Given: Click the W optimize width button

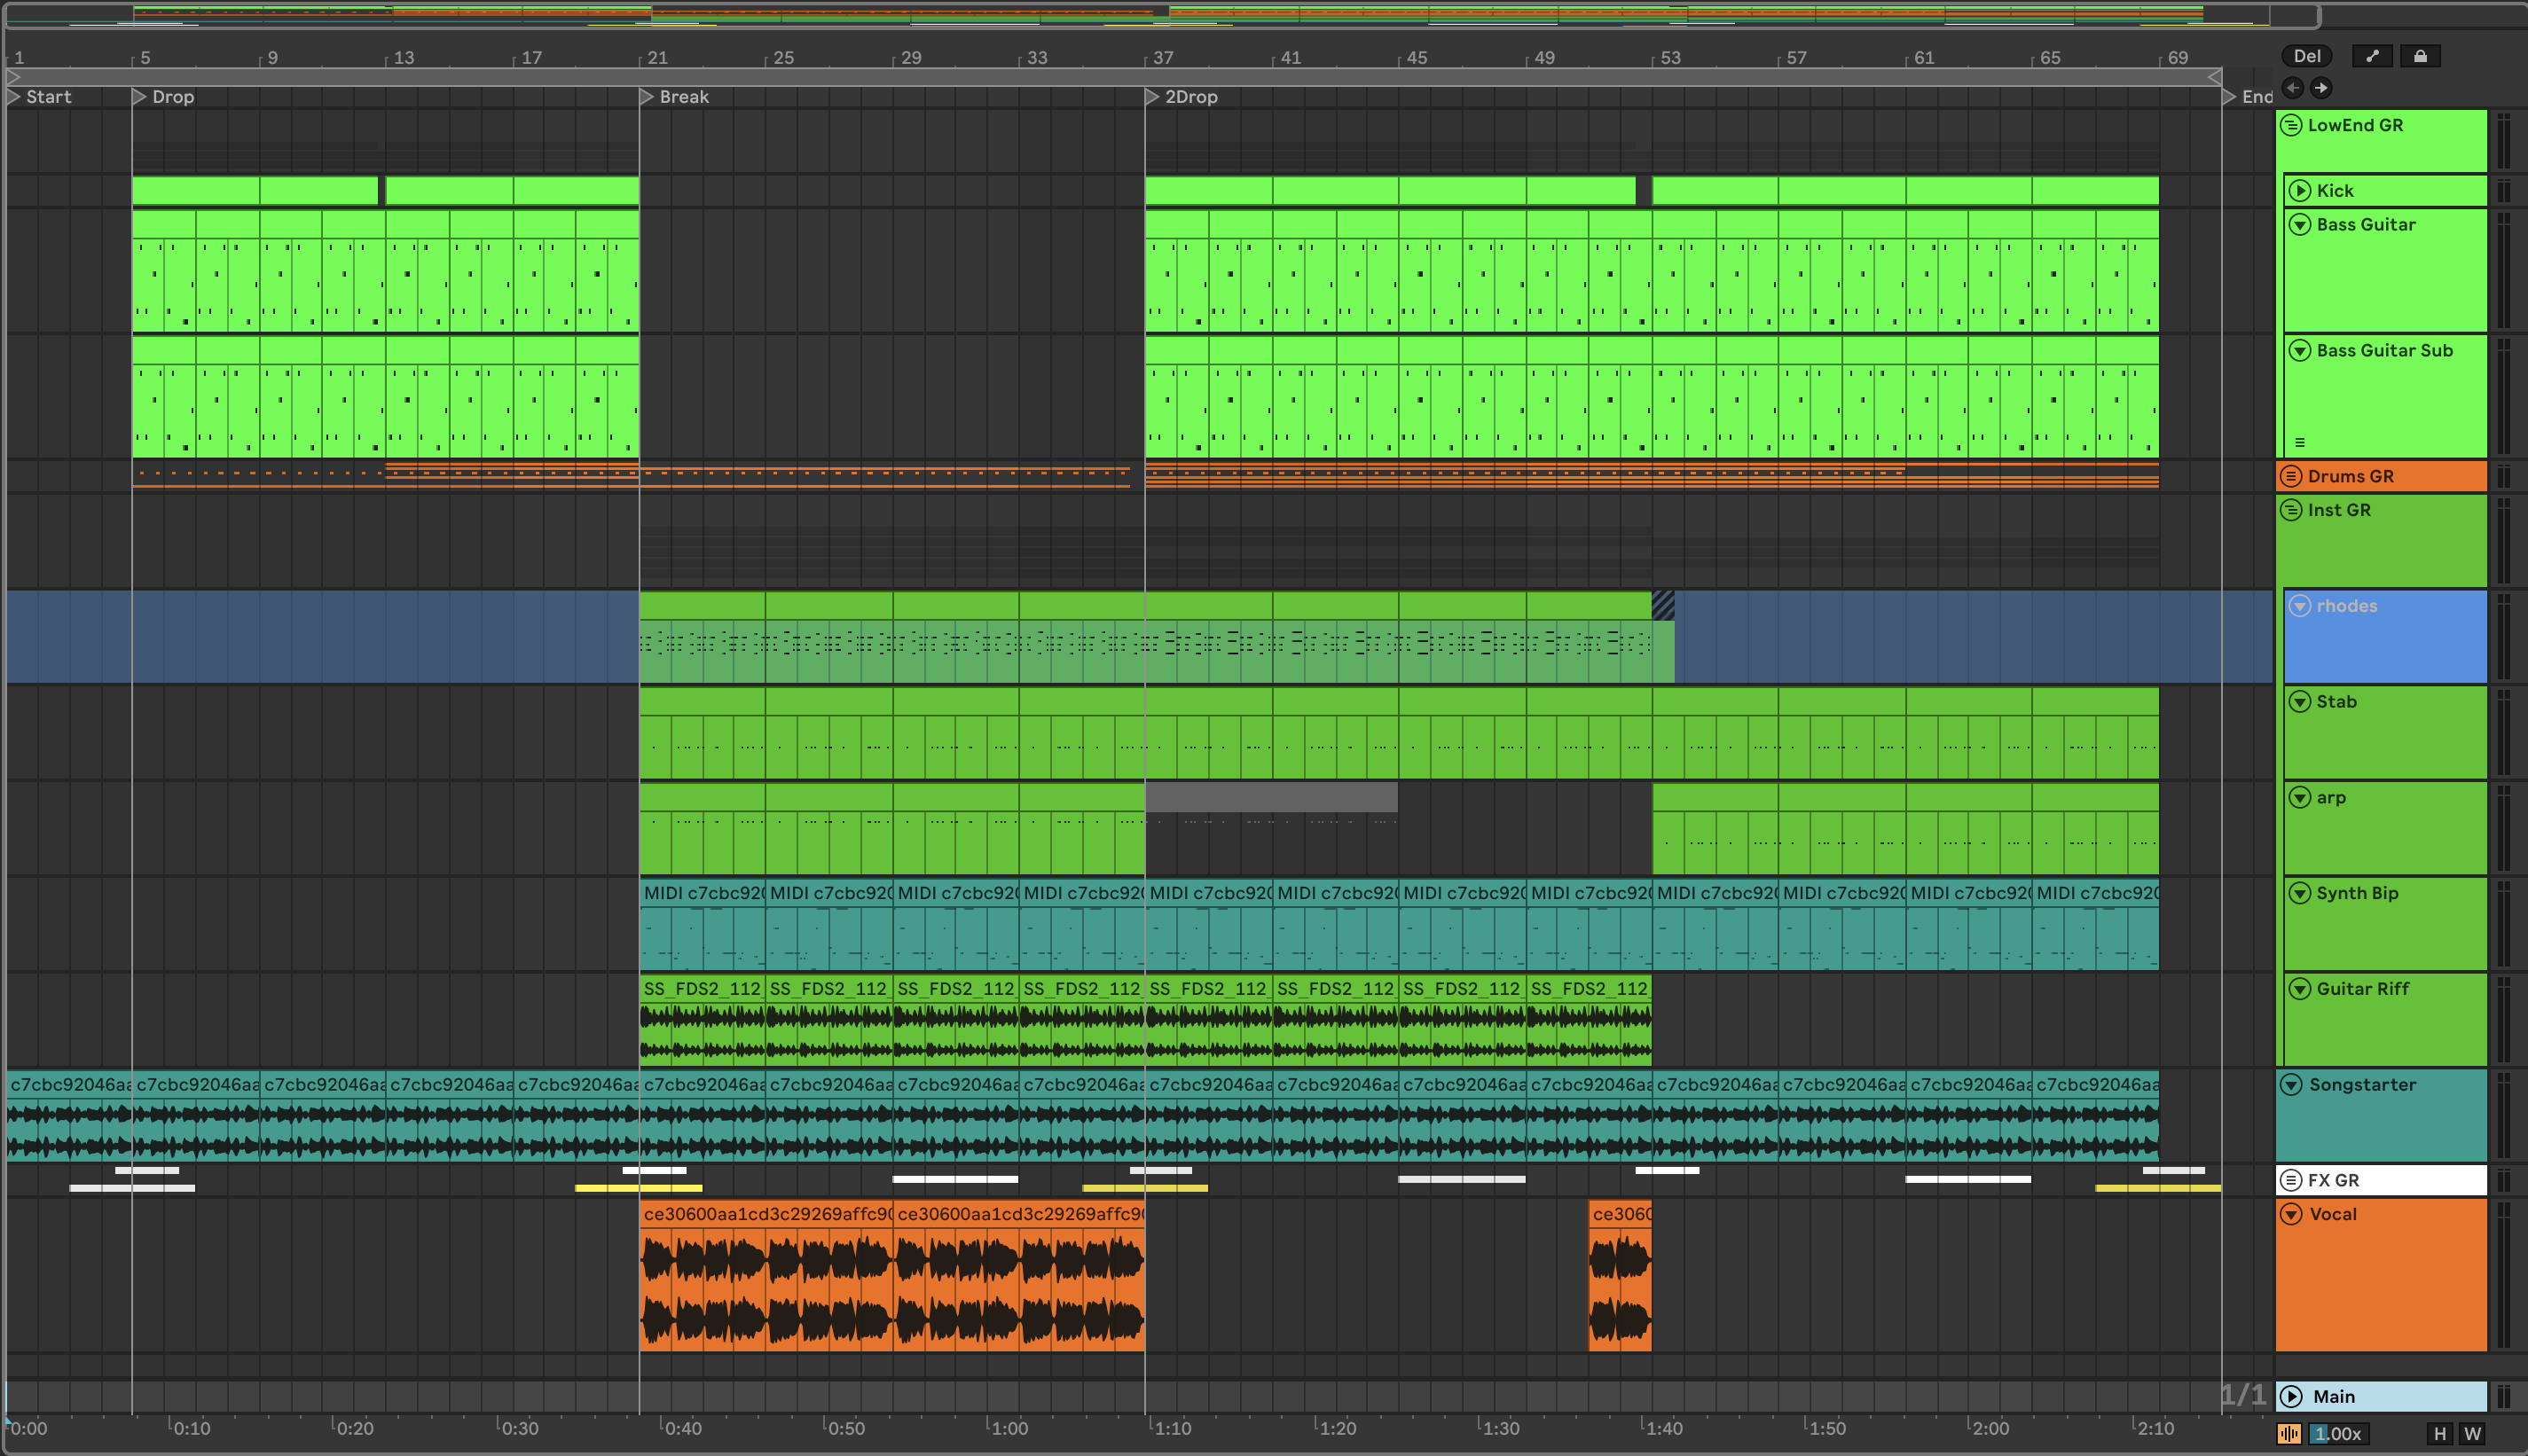Looking at the screenshot, I should coord(2473,1433).
